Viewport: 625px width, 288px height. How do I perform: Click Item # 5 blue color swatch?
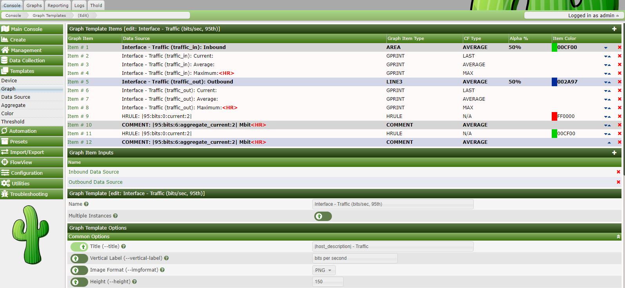click(x=554, y=82)
